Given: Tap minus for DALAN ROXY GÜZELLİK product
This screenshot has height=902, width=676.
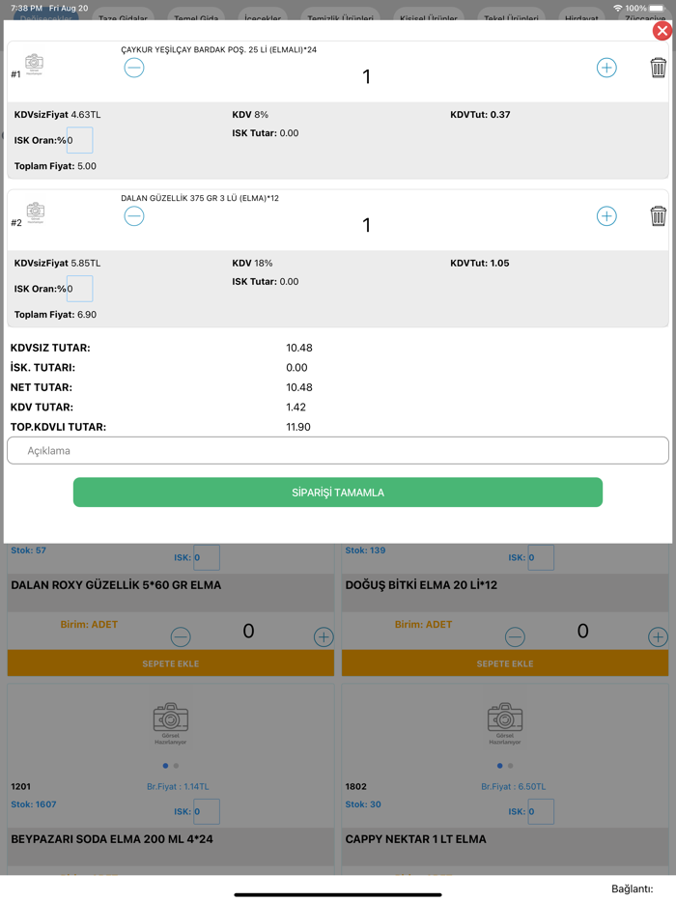Looking at the screenshot, I should pyautogui.click(x=181, y=636).
